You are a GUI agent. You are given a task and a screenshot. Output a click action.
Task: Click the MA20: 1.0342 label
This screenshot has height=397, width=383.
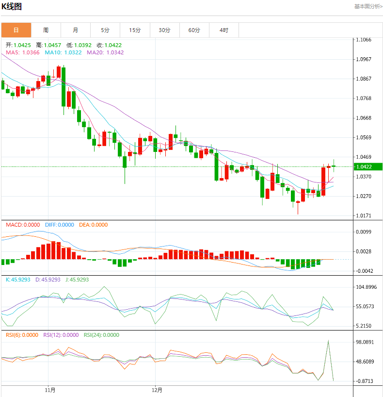[105, 52]
